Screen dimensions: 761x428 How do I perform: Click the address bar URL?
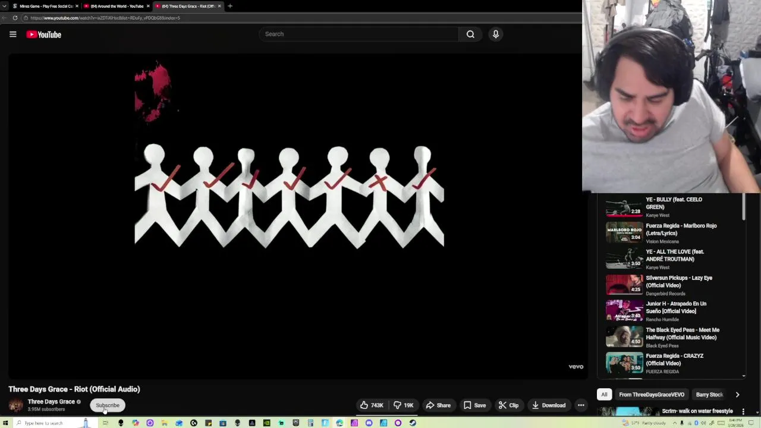pos(105,18)
